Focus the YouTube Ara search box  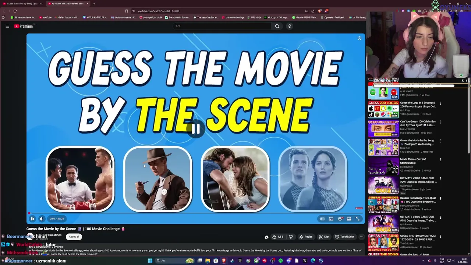(222, 26)
